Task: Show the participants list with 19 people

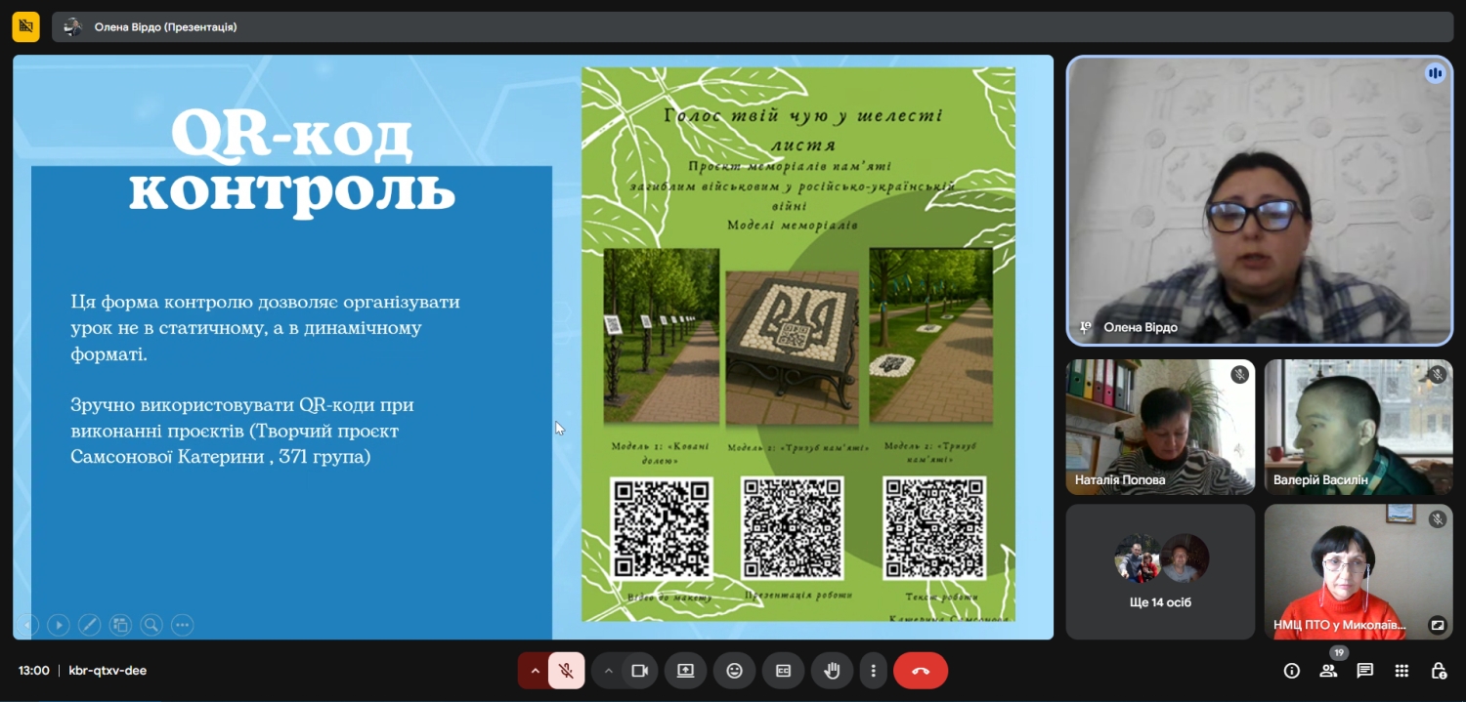Action: (x=1328, y=671)
